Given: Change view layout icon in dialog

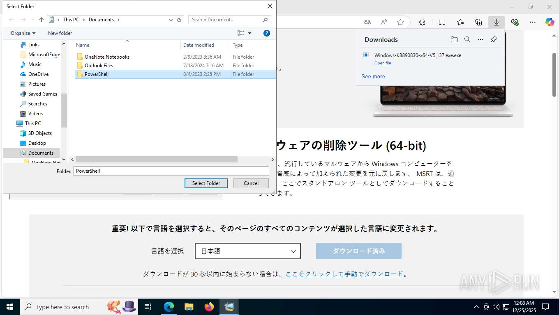Looking at the screenshot, I should click(241, 33).
